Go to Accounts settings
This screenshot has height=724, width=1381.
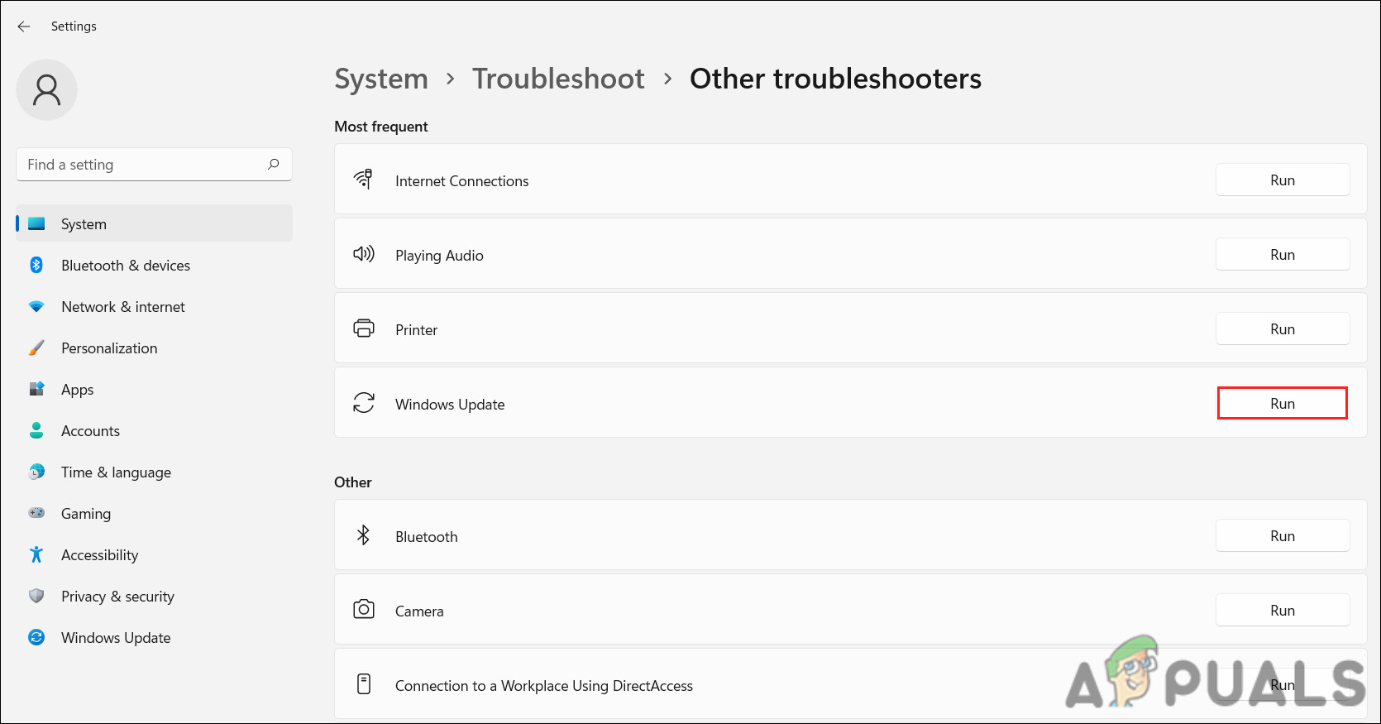point(90,431)
